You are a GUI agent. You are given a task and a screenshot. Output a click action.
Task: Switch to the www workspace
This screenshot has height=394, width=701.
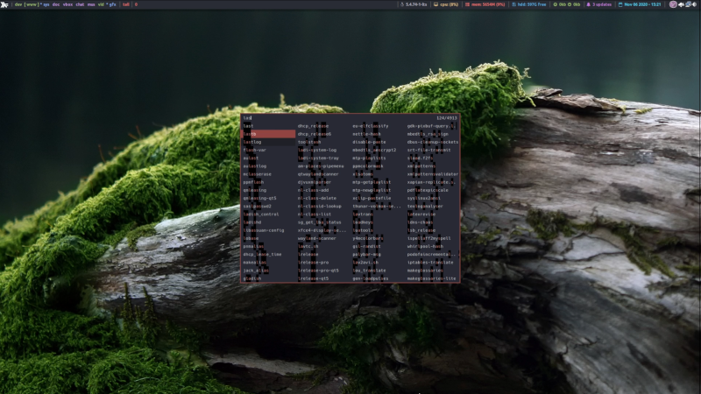click(x=32, y=4)
